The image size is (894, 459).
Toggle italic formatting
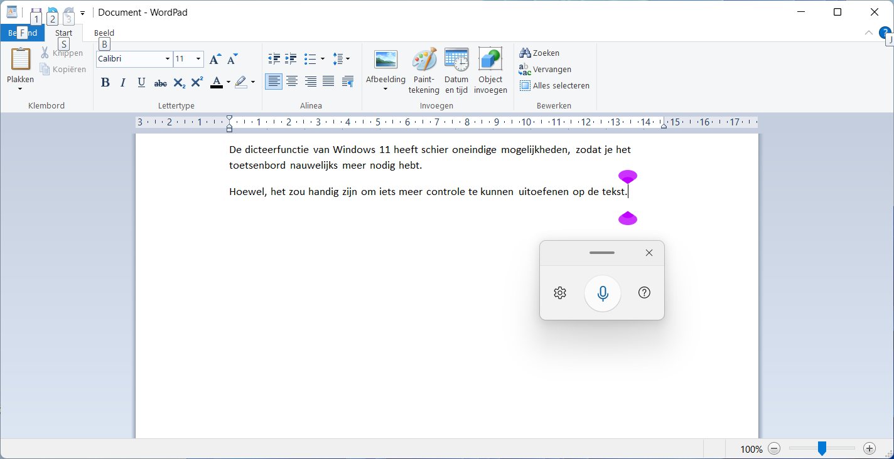(x=123, y=82)
